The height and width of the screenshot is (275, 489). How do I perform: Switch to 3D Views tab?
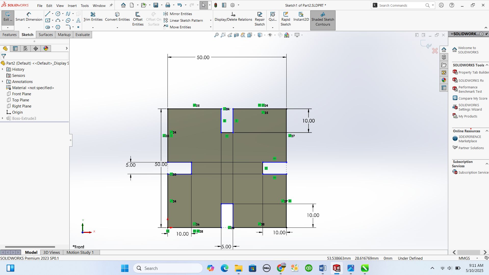(52, 252)
